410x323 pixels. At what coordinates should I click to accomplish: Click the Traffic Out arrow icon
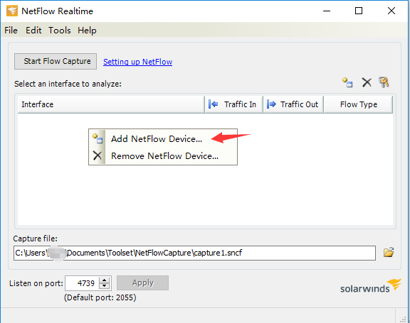tap(271, 104)
